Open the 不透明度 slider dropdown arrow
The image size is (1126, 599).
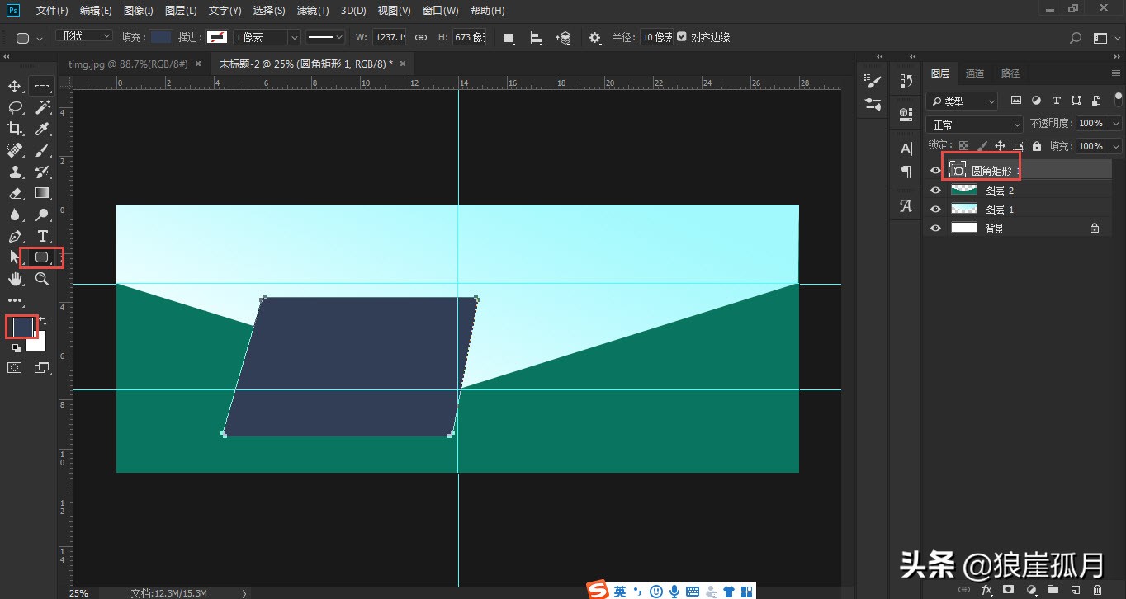click(x=1116, y=123)
